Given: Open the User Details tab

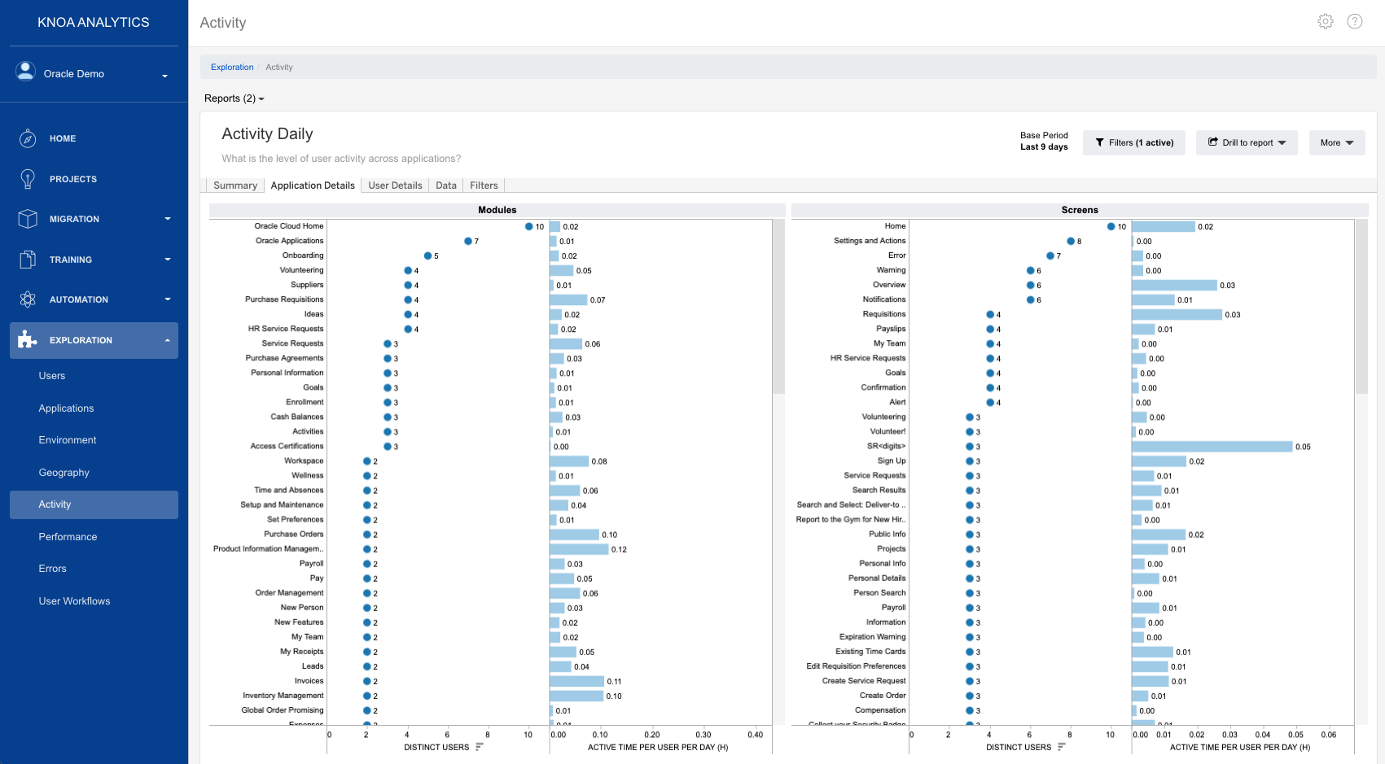Looking at the screenshot, I should [x=395, y=185].
